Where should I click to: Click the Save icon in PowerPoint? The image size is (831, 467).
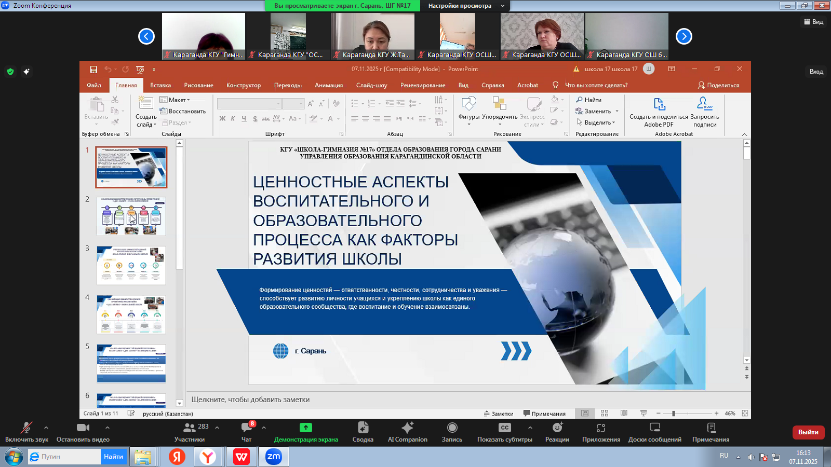[93, 69]
